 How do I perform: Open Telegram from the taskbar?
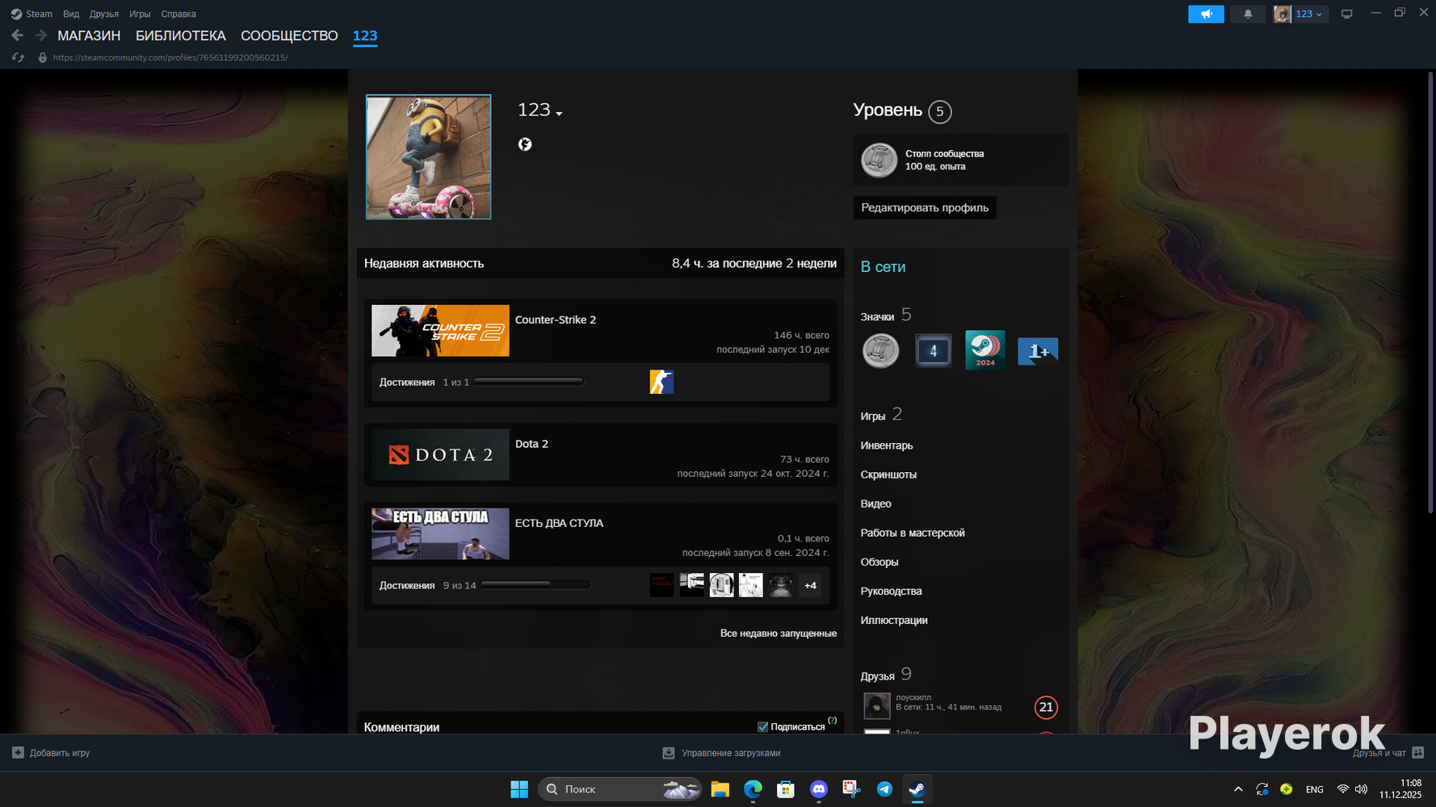884,789
